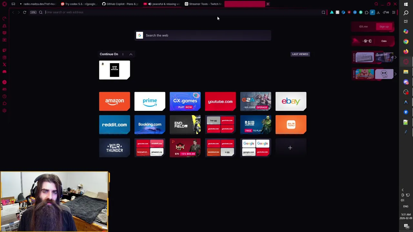Screen dimensions: 413x232
Task: Open the notification center icon
Action: pos(406,227)
